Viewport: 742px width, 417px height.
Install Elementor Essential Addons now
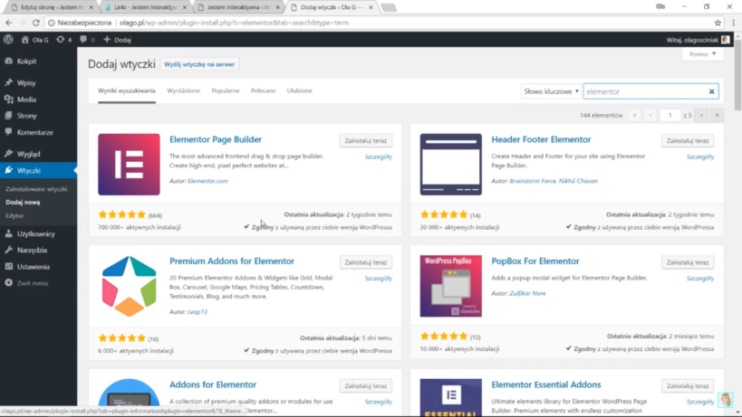pyautogui.click(x=688, y=386)
